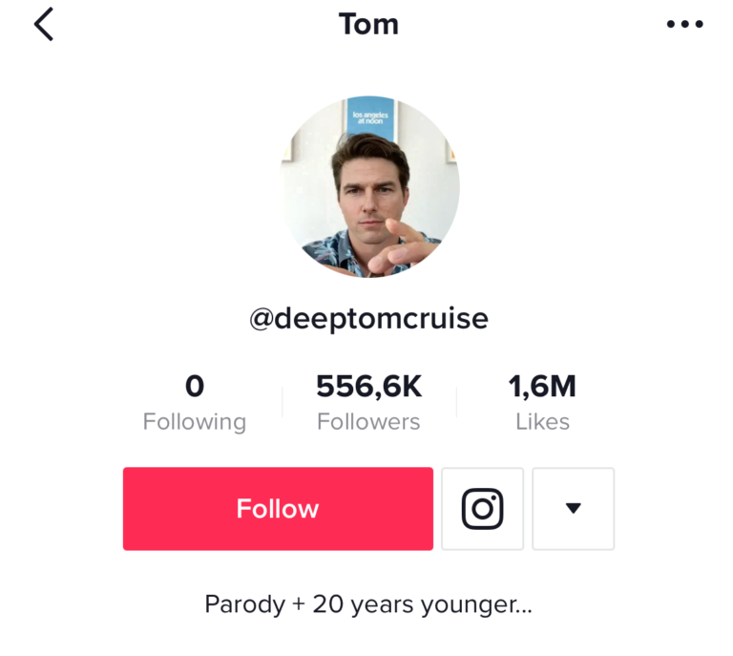
Task: Tap the 556,6K followers number
Action: coord(368,387)
